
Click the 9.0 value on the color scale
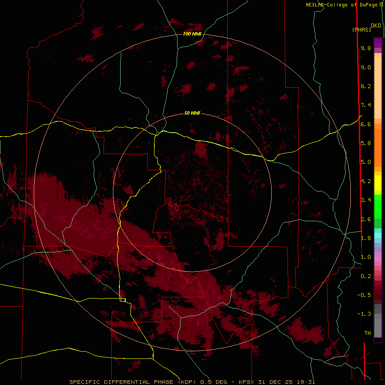pos(366,67)
